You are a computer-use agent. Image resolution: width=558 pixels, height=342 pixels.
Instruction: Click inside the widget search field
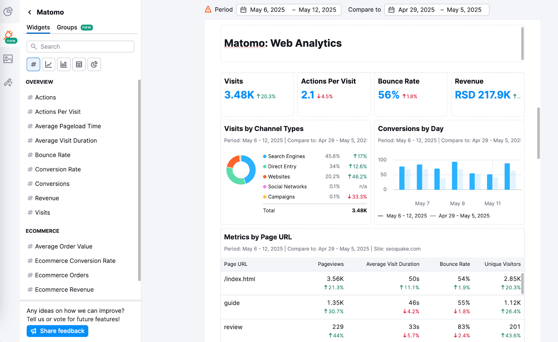(80, 46)
